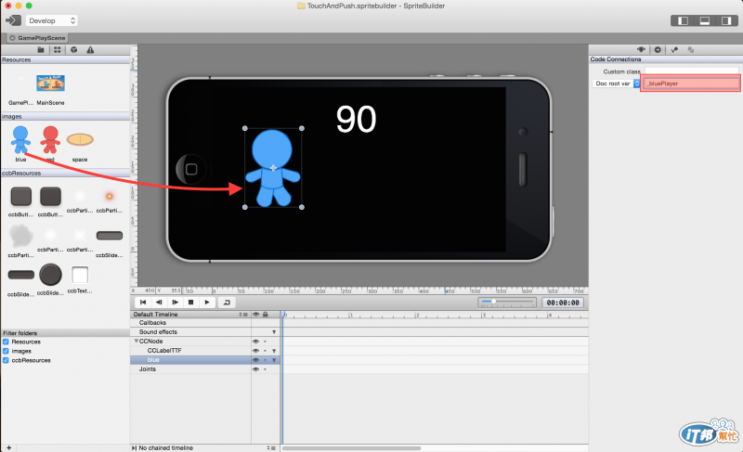
Task: Click the Publish project arrow icon
Action: pyautogui.click(x=13, y=20)
